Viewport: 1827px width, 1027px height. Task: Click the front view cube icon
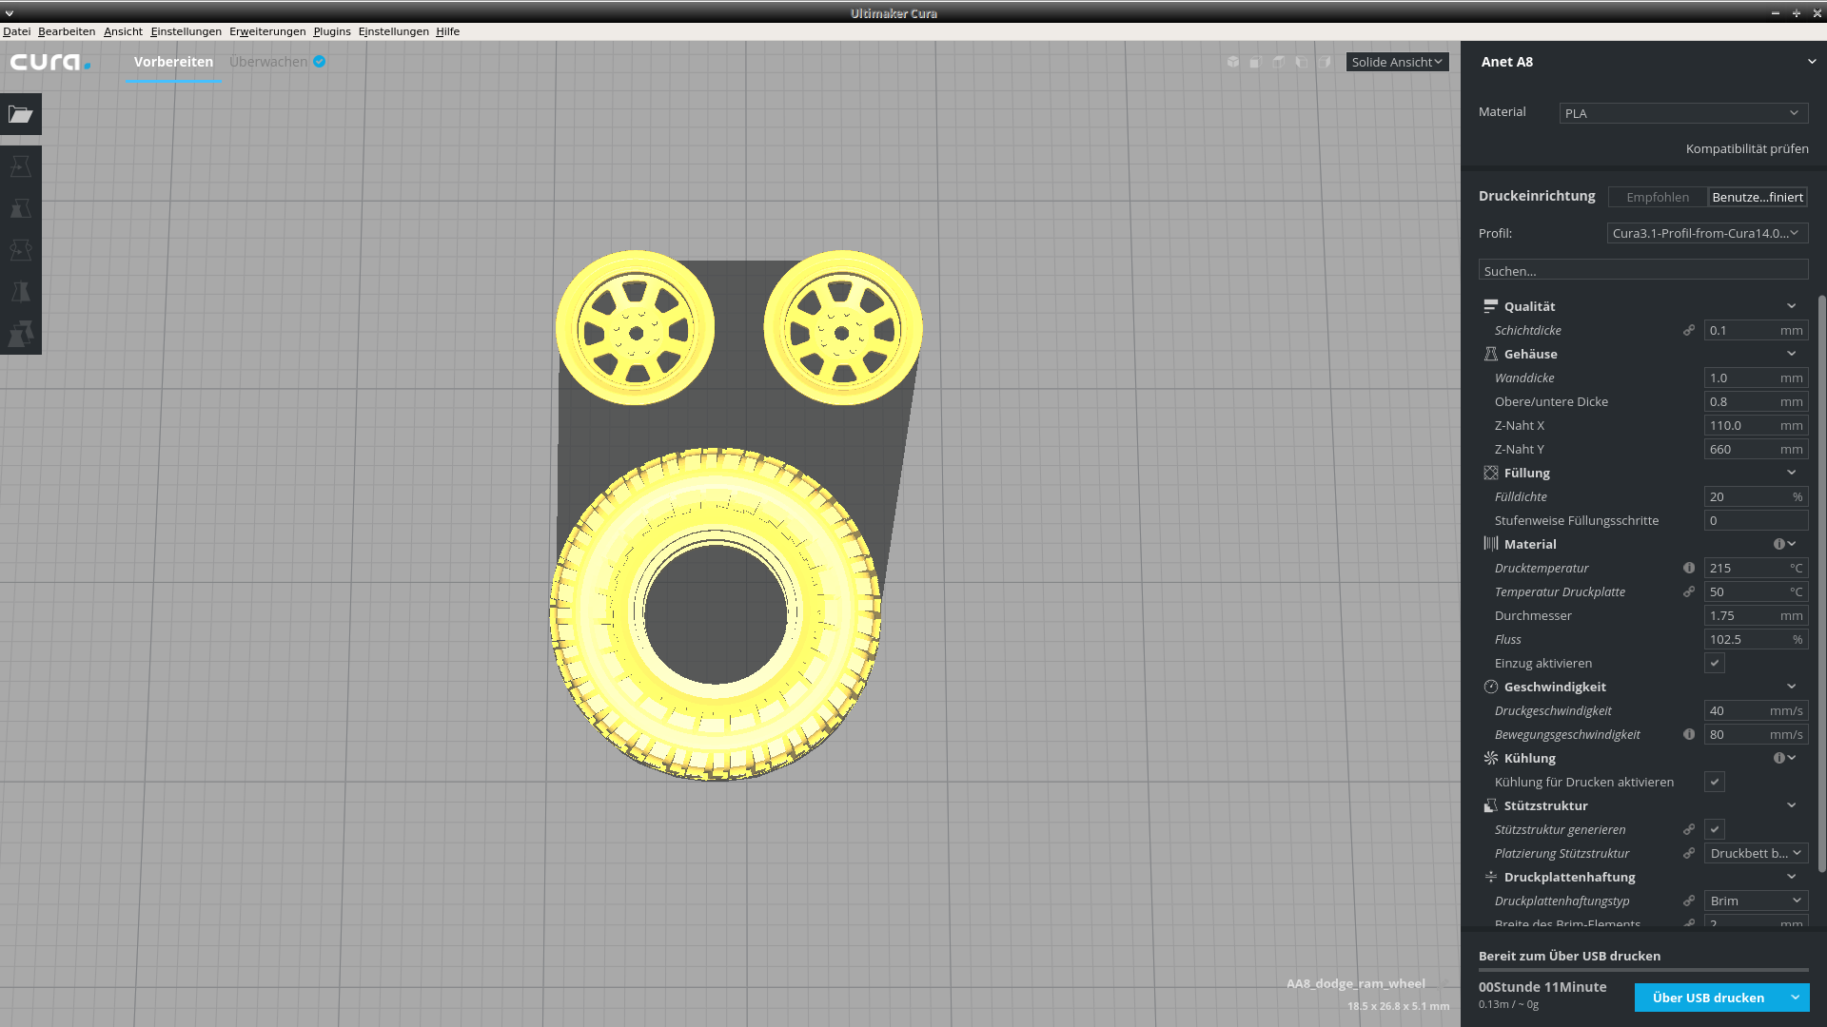[x=1255, y=62]
